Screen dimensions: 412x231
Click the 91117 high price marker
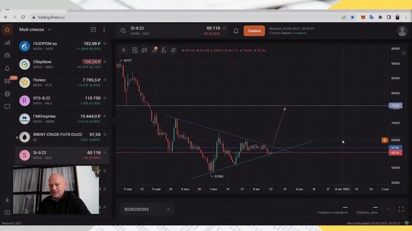127,60
